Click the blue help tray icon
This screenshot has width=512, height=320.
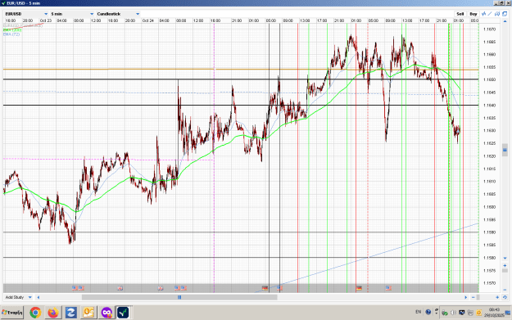point(428,312)
